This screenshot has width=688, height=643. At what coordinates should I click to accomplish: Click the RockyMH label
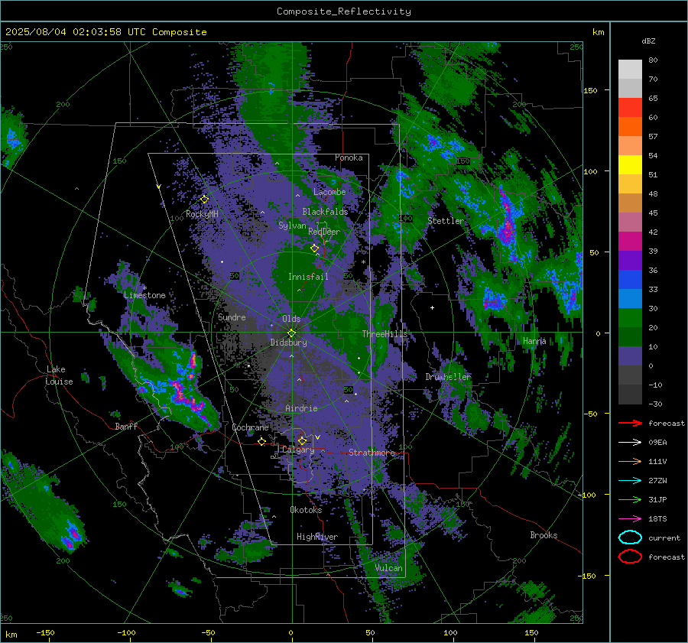pyautogui.click(x=202, y=214)
